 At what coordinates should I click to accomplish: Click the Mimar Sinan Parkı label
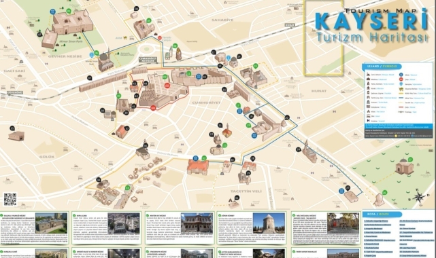coord(71,42)
